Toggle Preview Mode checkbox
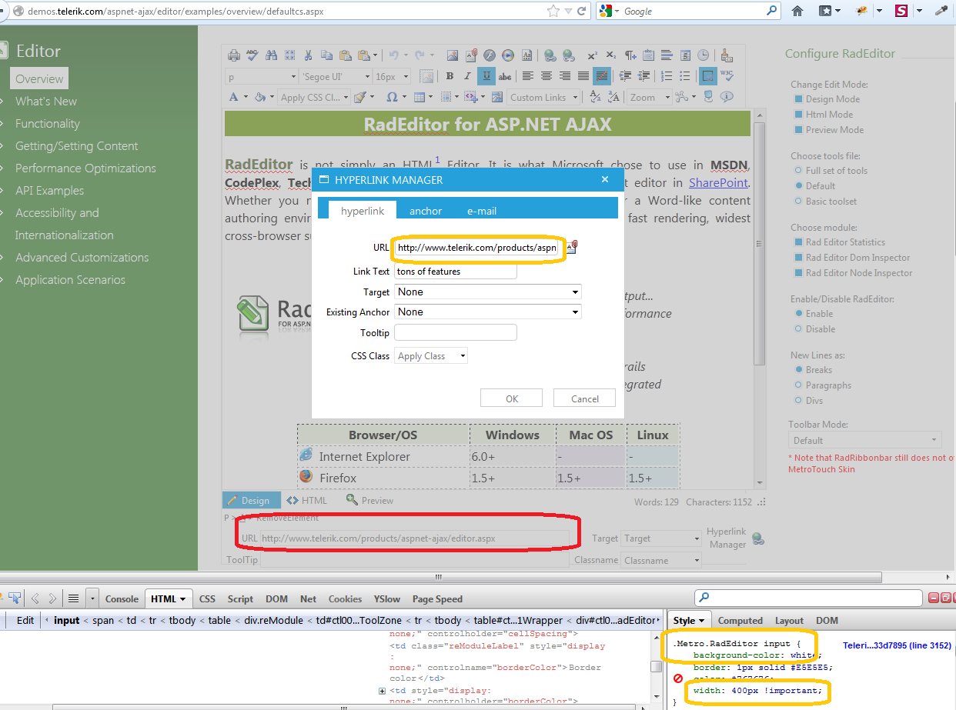Screen dimensions: 956x710 click(x=799, y=130)
